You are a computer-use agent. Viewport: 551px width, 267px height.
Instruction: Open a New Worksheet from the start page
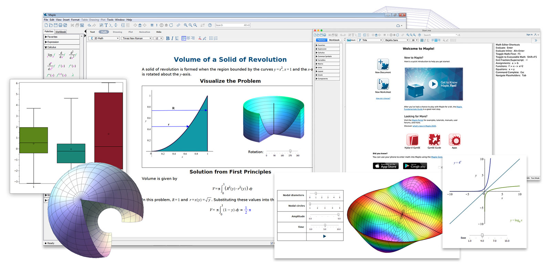pyautogui.click(x=383, y=84)
